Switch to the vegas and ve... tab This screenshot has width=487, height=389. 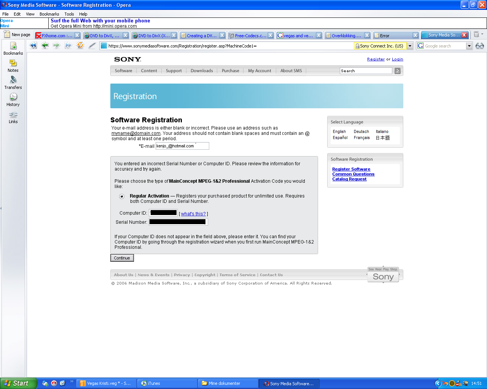299,35
